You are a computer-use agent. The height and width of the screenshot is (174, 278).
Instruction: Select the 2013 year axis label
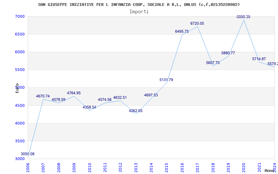click(x=136, y=167)
